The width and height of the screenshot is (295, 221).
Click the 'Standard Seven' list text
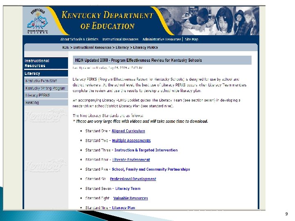click(x=98, y=189)
